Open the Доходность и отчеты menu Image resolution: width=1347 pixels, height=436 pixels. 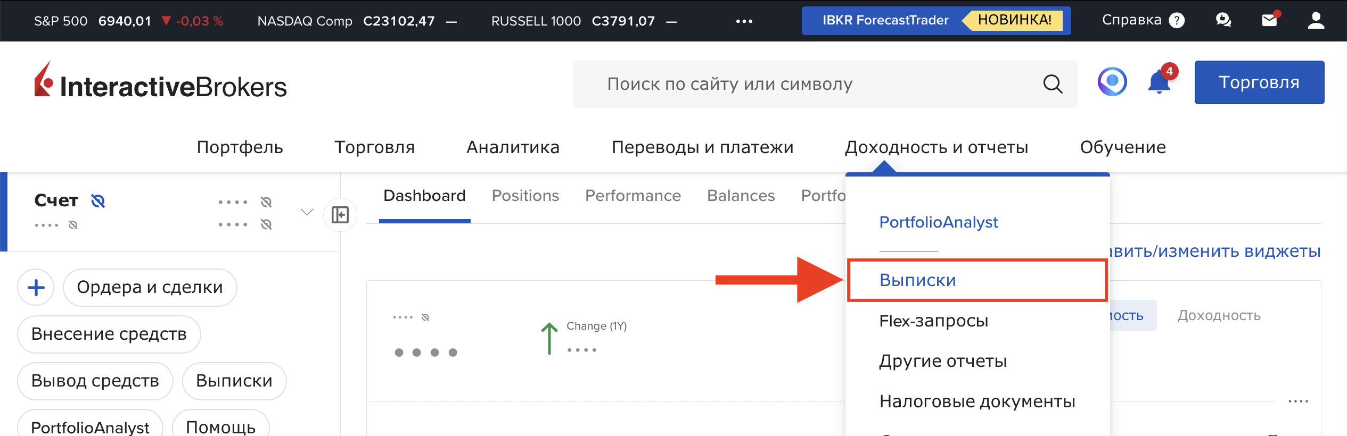[x=937, y=147]
